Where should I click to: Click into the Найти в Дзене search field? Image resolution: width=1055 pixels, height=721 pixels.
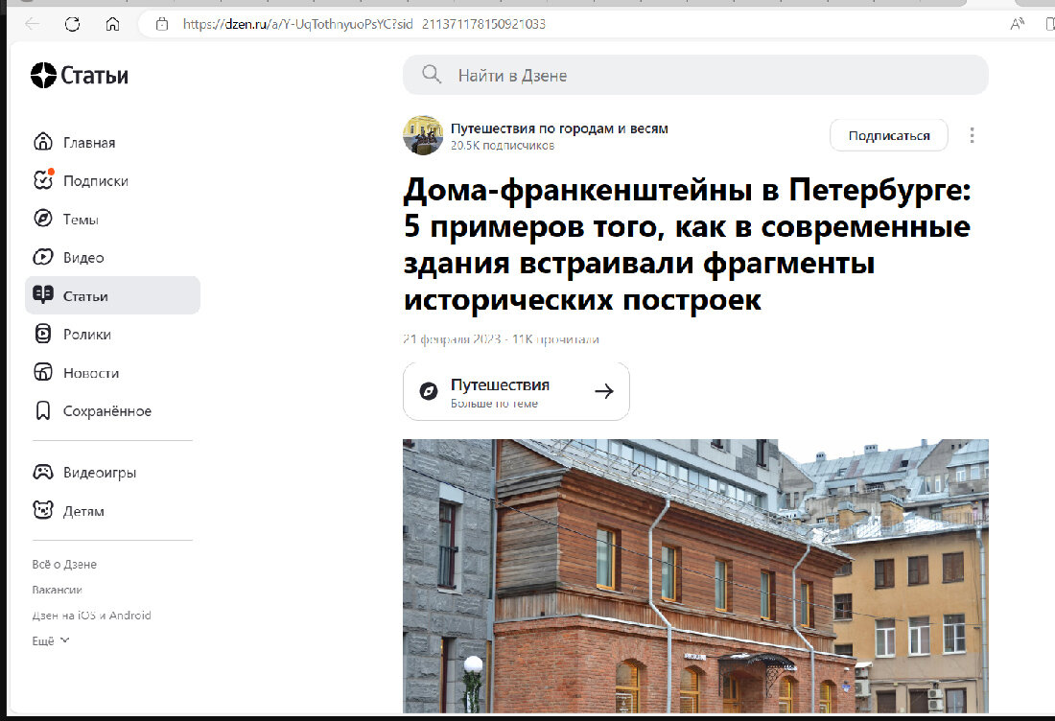pos(695,76)
